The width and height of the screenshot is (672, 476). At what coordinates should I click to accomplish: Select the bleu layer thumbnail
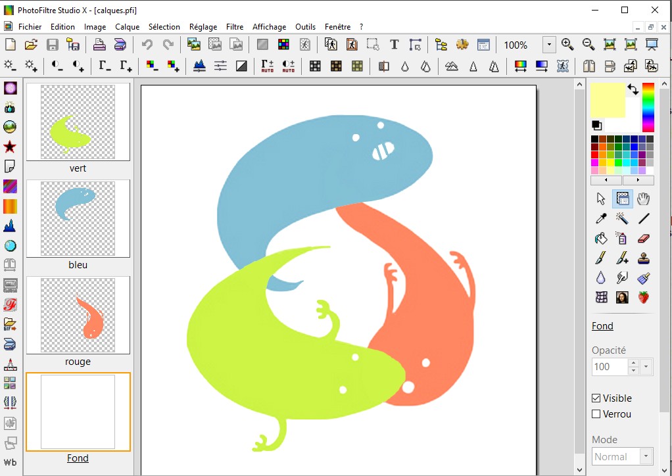coord(78,218)
